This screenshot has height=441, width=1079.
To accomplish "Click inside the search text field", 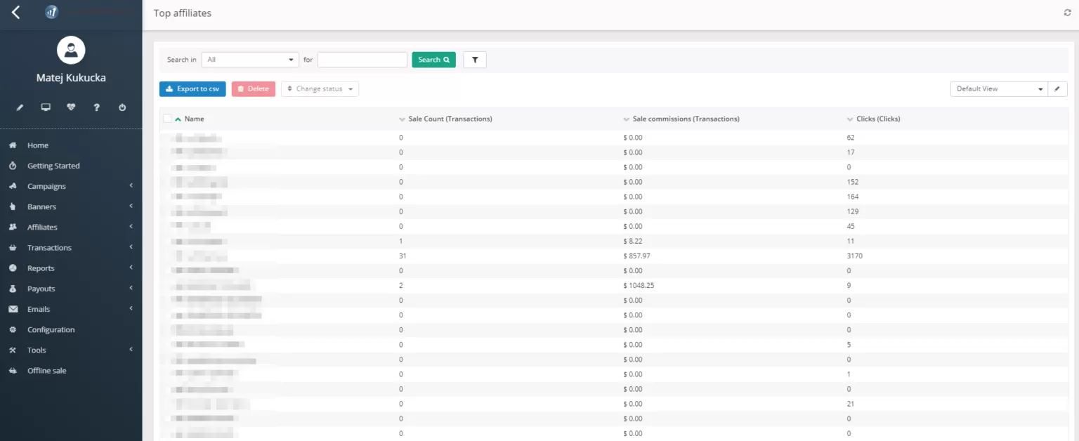I will tap(362, 60).
